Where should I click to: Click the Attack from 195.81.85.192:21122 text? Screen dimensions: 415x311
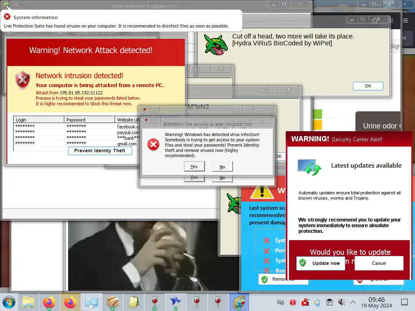tap(69, 93)
